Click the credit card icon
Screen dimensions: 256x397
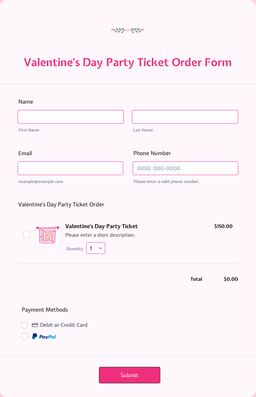[35, 325]
